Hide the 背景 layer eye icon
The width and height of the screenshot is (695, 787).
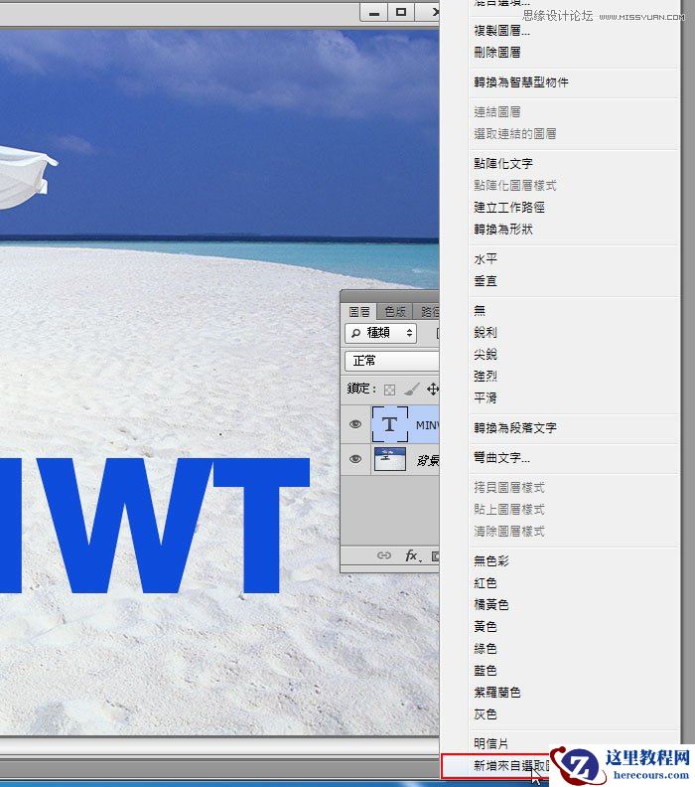[x=355, y=459]
